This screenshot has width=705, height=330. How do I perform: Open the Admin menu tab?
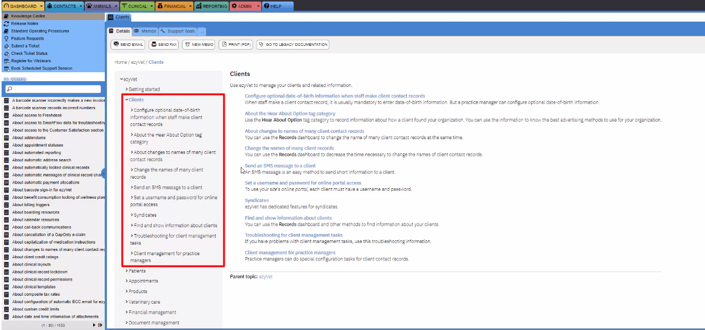point(245,6)
